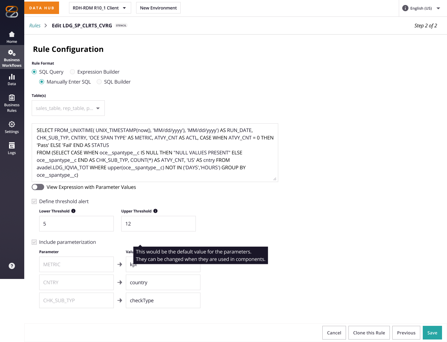Open Business Rules clipboard icon
The height and width of the screenshot is (342, 447).
12,98
